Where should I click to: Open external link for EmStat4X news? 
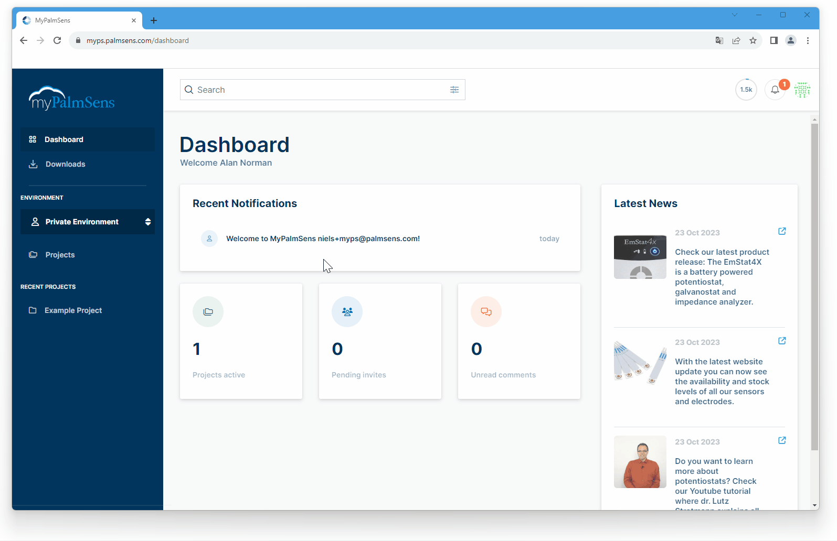click(x=782, y=231)
